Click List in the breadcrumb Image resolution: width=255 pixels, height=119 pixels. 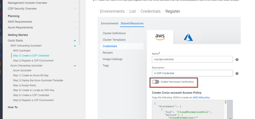(x=132, y=11)
